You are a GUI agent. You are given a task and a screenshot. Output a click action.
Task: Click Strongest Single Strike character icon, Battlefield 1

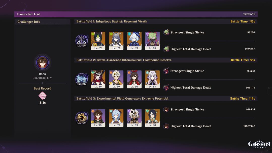coord(166,32)
